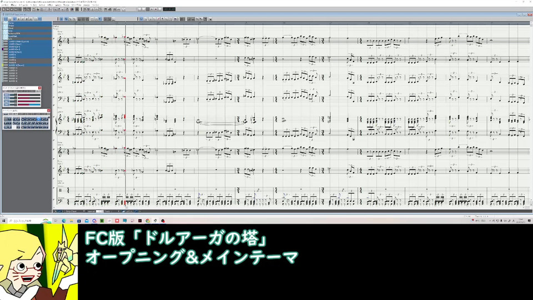Click the first icon in main toolbar
This screenshot has width=533, height=300.
[x=4, y=9]
